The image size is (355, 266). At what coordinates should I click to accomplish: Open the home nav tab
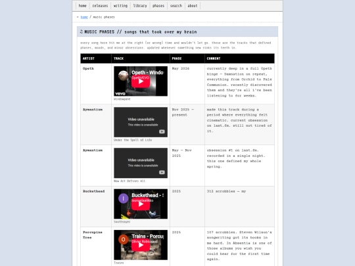[x=82, y=6]
